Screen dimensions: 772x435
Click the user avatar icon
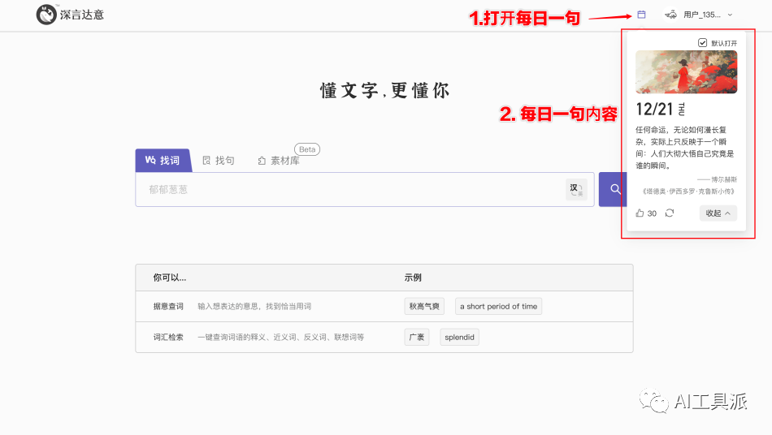coord(670,15)
